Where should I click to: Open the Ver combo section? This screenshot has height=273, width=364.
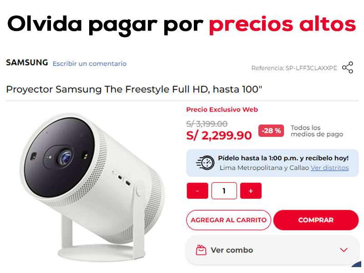click(272, 250)
